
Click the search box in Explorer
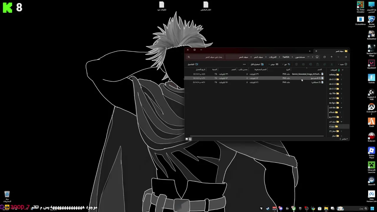tap(205, 57)
